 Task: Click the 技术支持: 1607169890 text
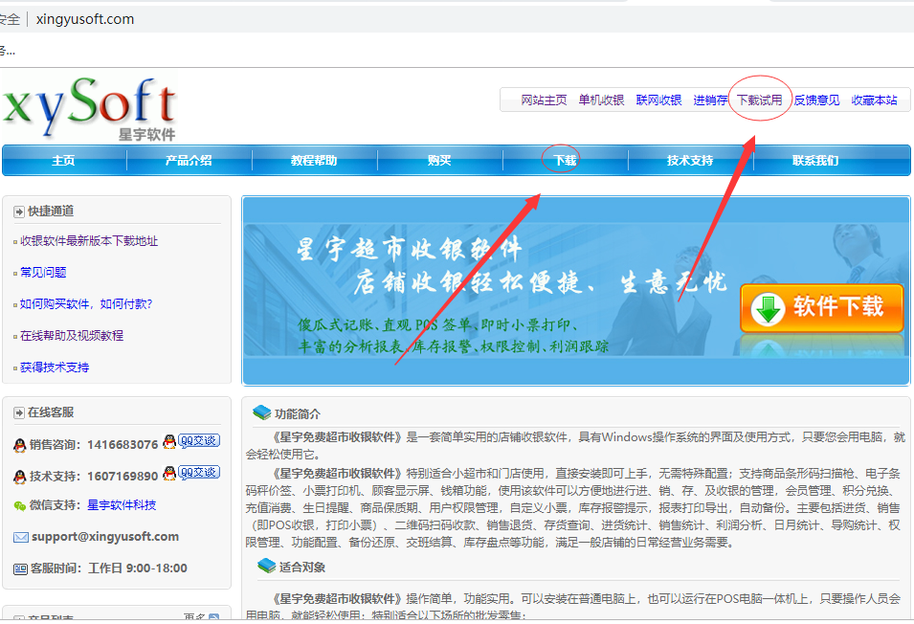94,476
